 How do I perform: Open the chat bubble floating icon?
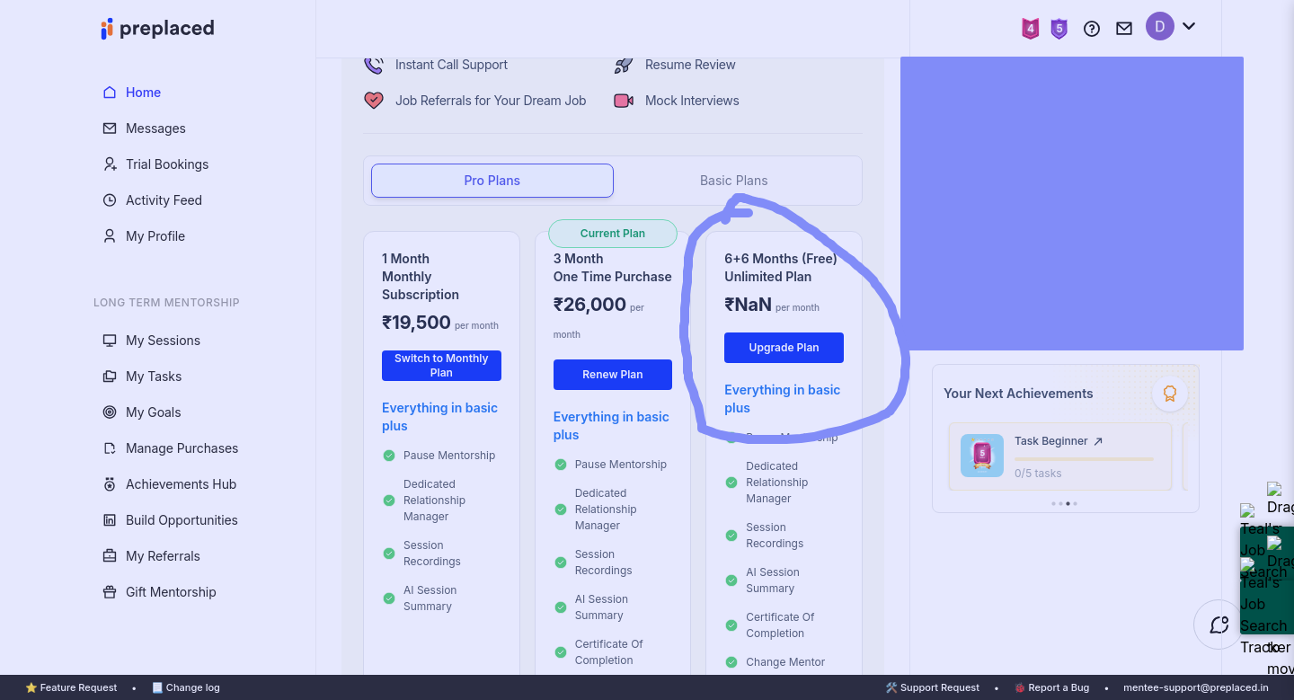tap(1219, 625)
